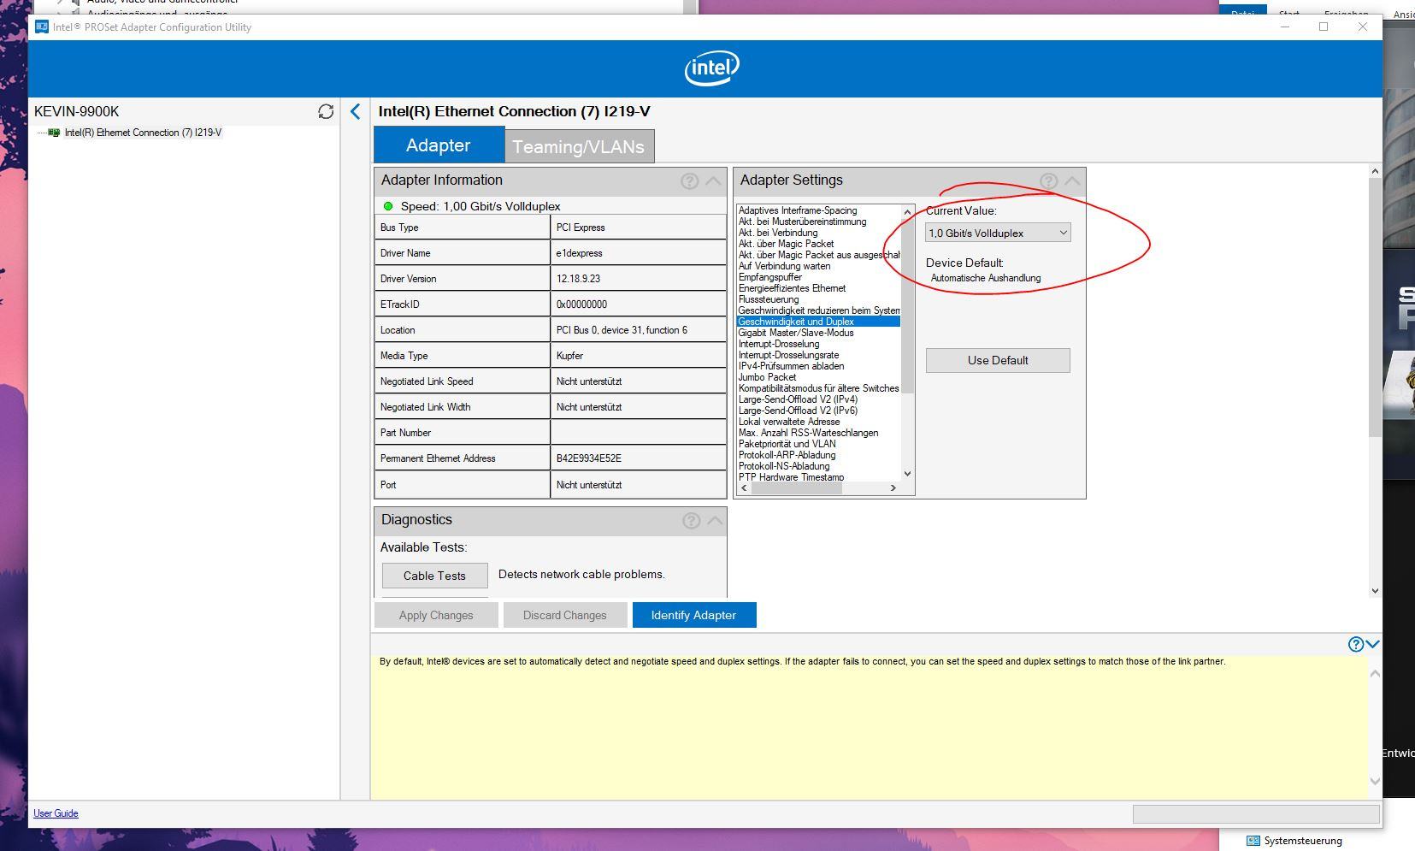Screen dimensions: 1415x851
Task: Collapse the left pane with the back chevron
Action: pos(356,111)
